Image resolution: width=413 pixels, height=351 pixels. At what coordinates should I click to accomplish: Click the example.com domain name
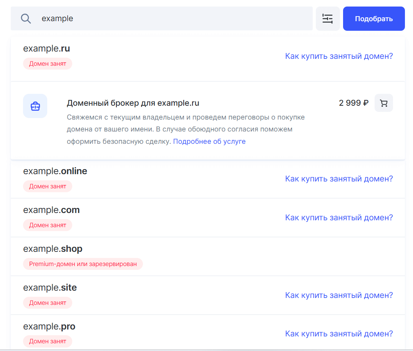click(51, 210)
